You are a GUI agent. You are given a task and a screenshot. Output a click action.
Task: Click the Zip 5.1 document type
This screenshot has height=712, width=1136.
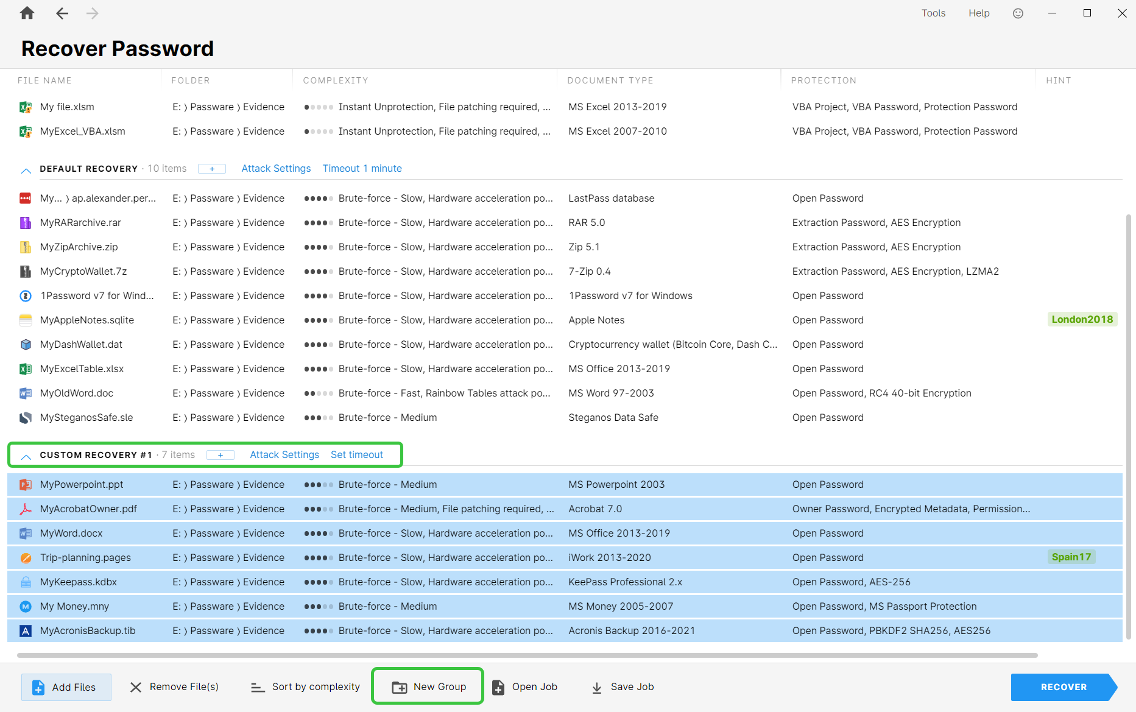point(584,247)
